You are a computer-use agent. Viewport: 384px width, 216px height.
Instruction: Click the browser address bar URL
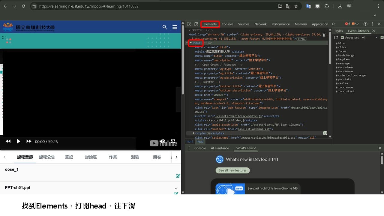(89, 6)
